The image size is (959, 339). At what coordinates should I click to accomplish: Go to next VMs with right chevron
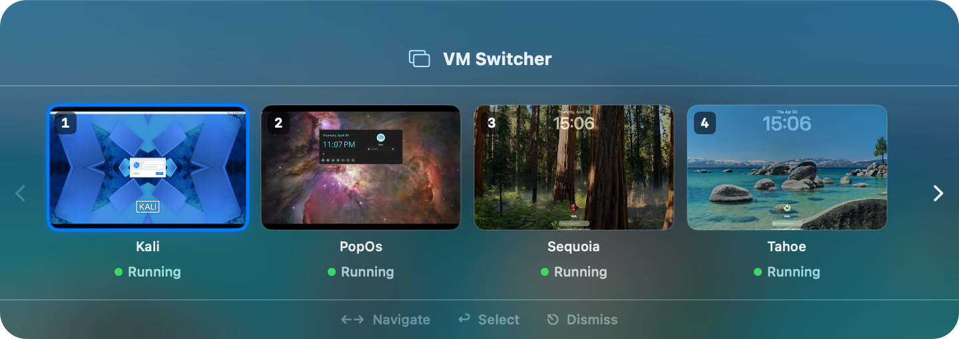pos(938,193)
